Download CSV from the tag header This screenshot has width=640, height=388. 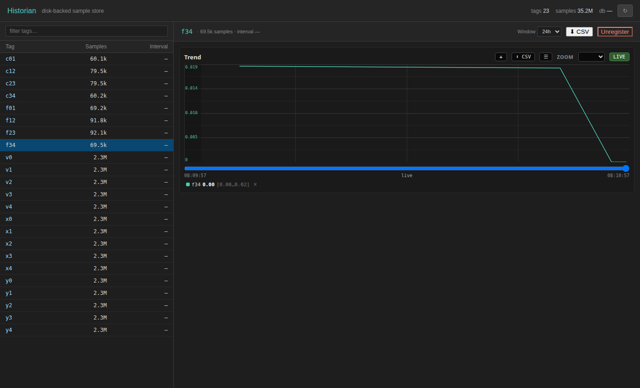579,31
